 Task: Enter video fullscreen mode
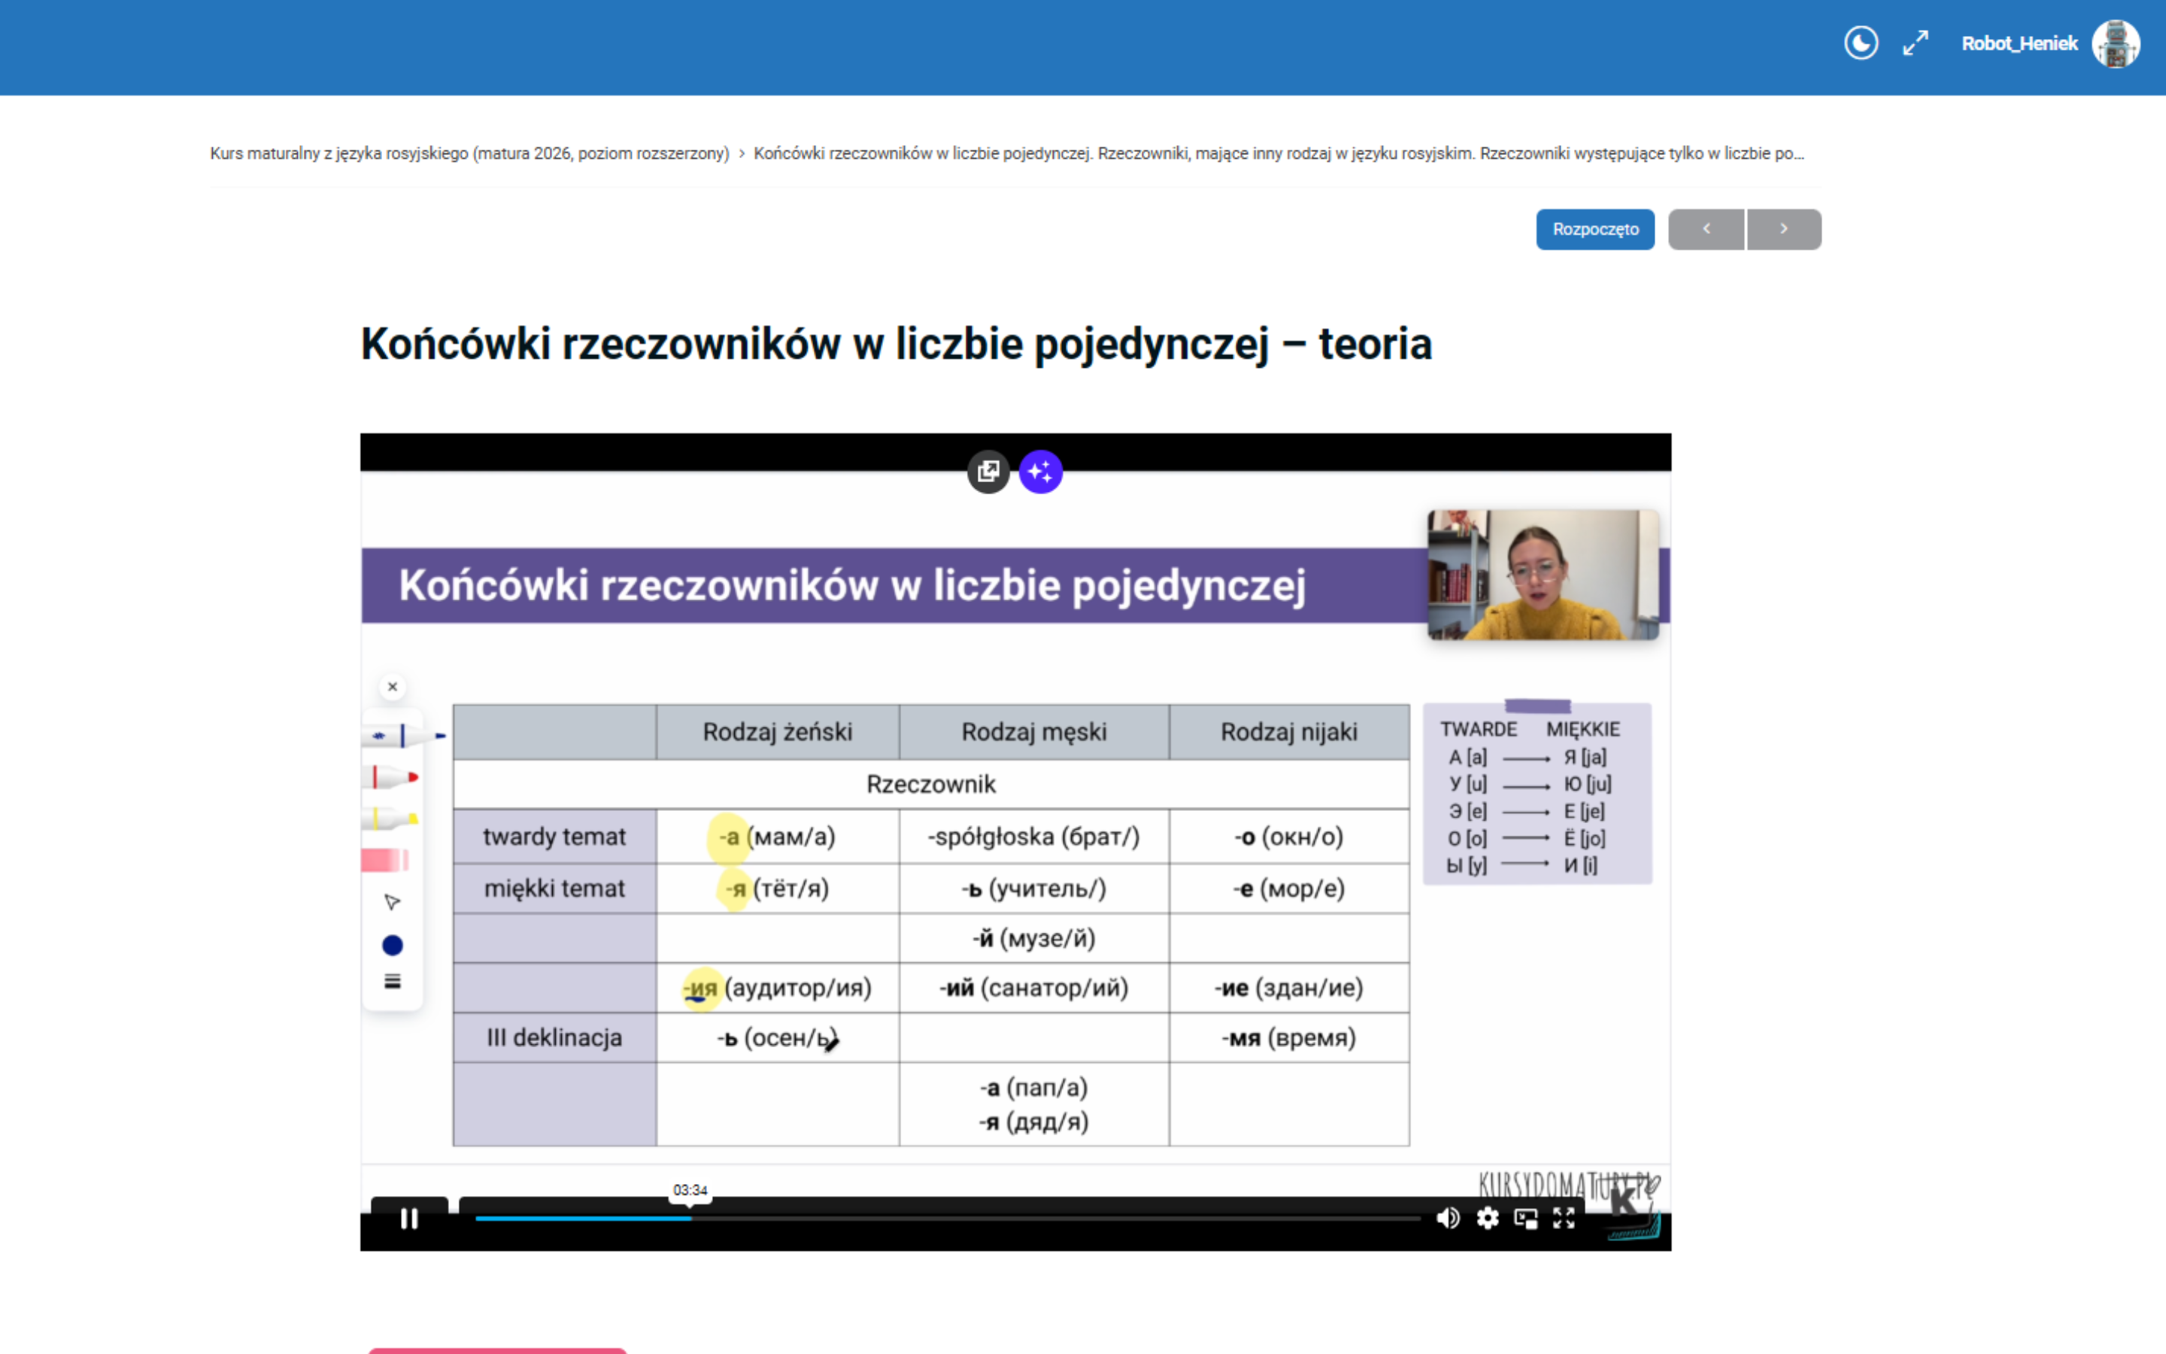(x=1564, y=1218)
